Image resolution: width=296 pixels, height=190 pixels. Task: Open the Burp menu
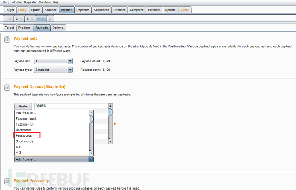coord(6,2)
